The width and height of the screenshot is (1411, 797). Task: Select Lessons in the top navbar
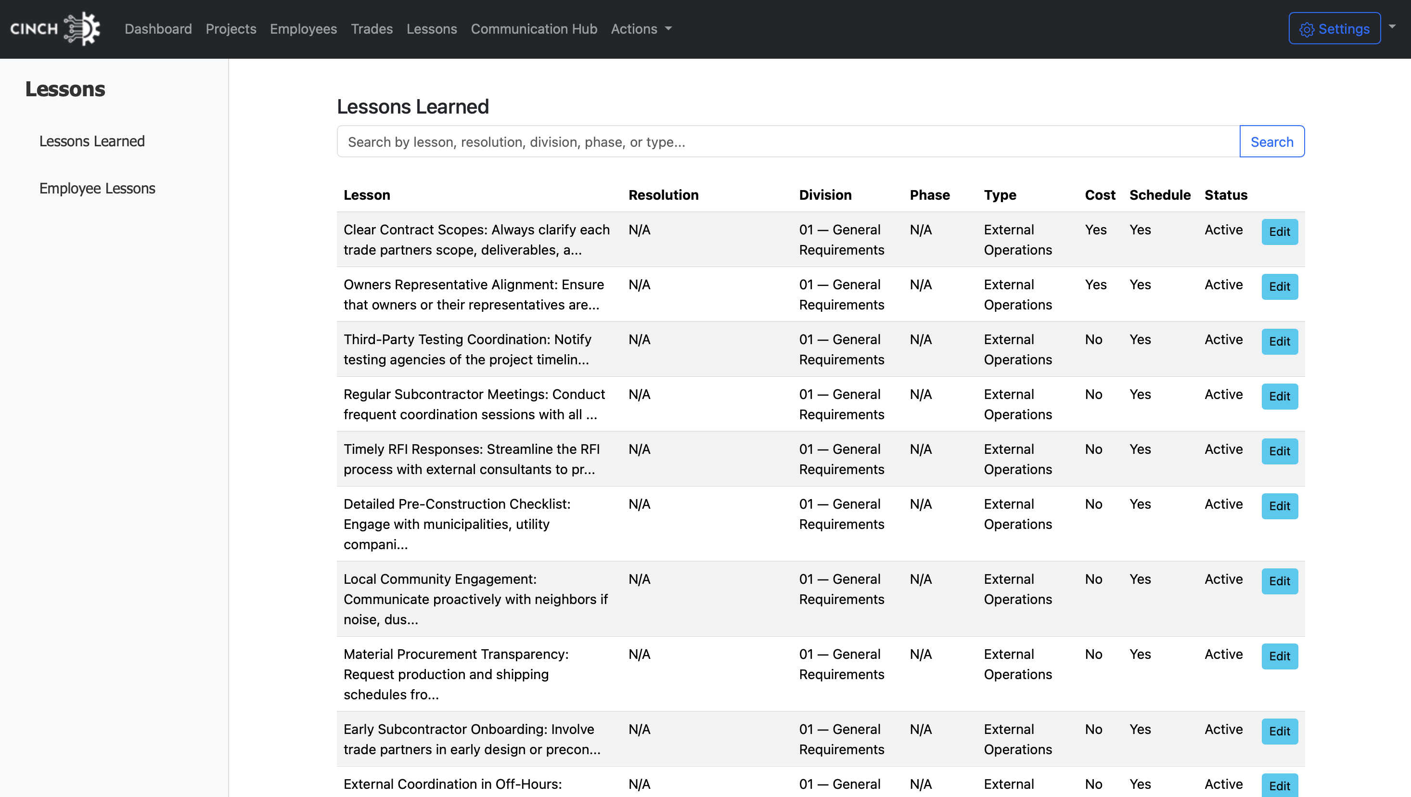click(432, 28)
